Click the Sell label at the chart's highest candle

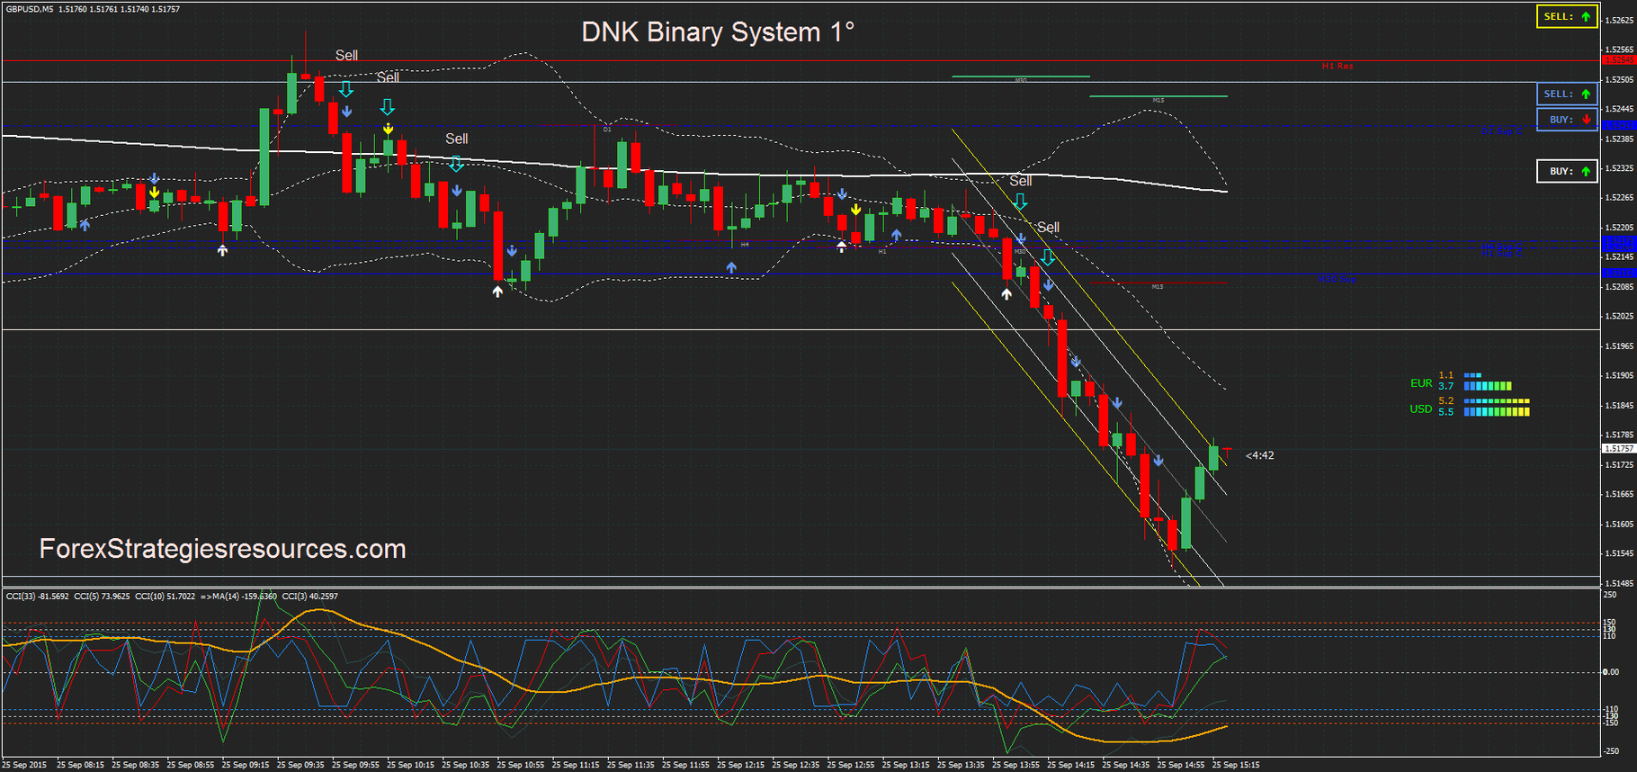[x=346, y=56]
